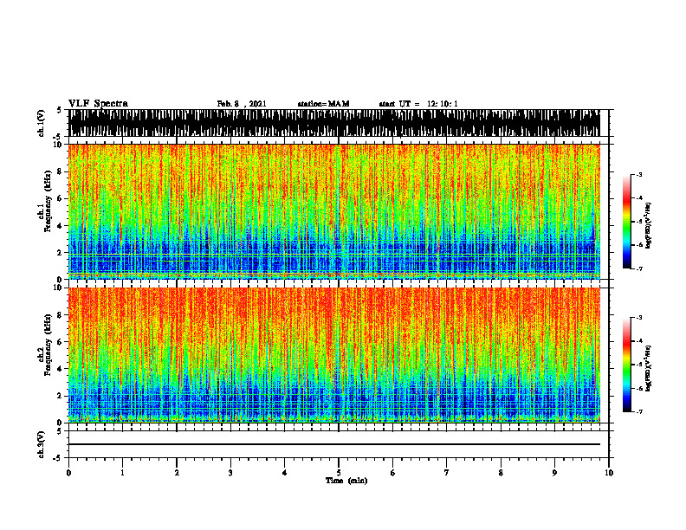Click the "start UT = 12:10:1" header text

coord(418,104)
